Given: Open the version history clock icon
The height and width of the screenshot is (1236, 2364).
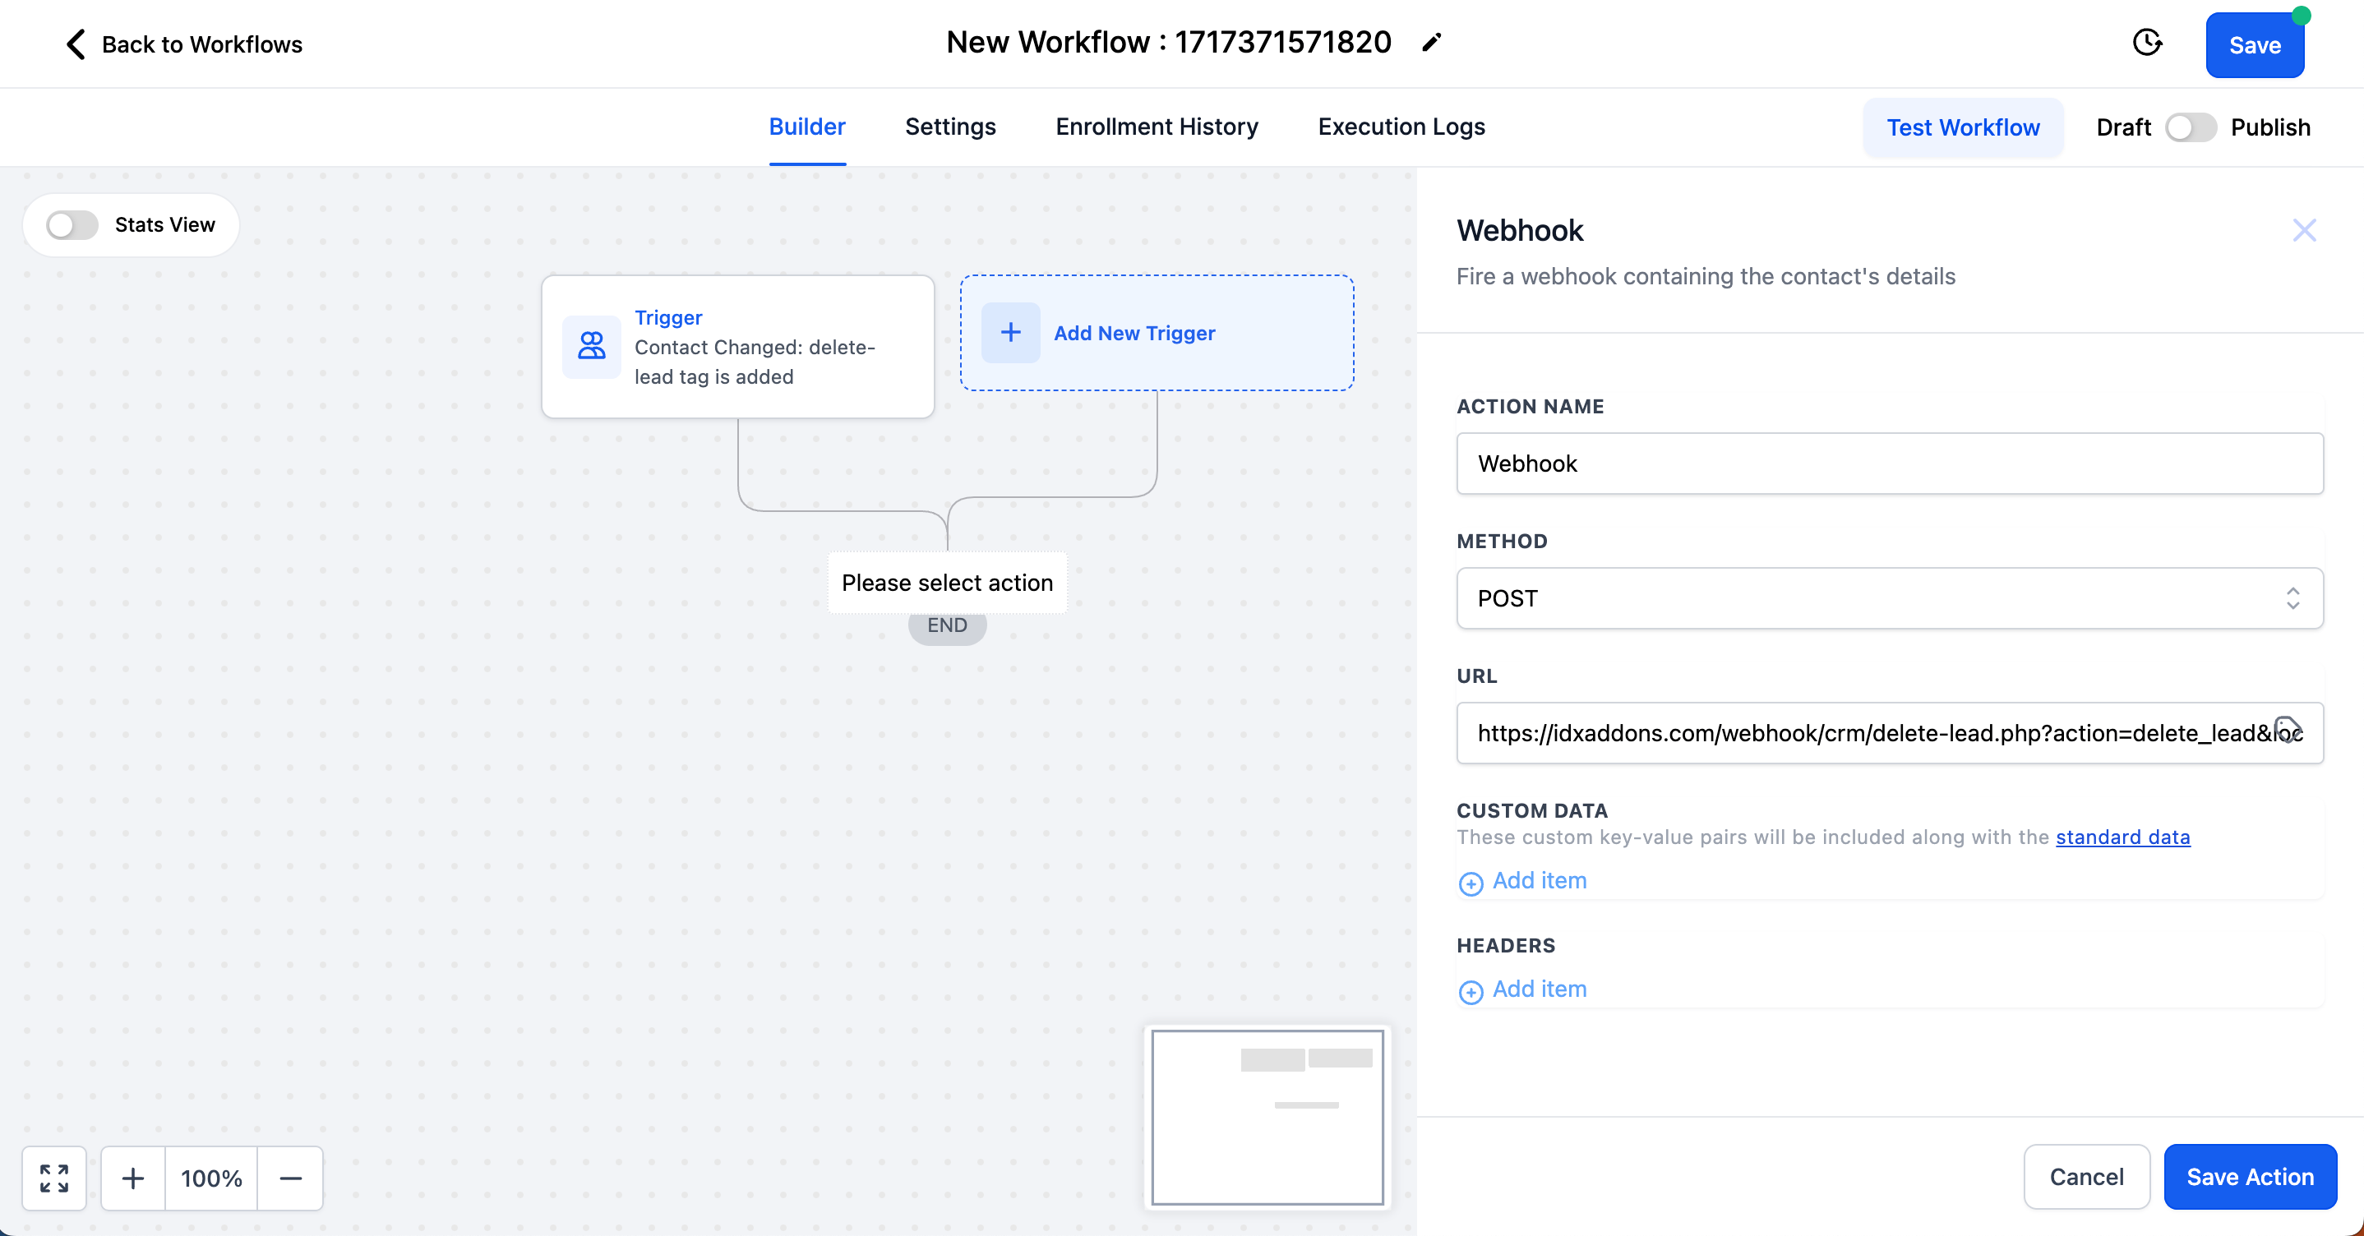Looking at the screenshot, I should [2146, 42].
